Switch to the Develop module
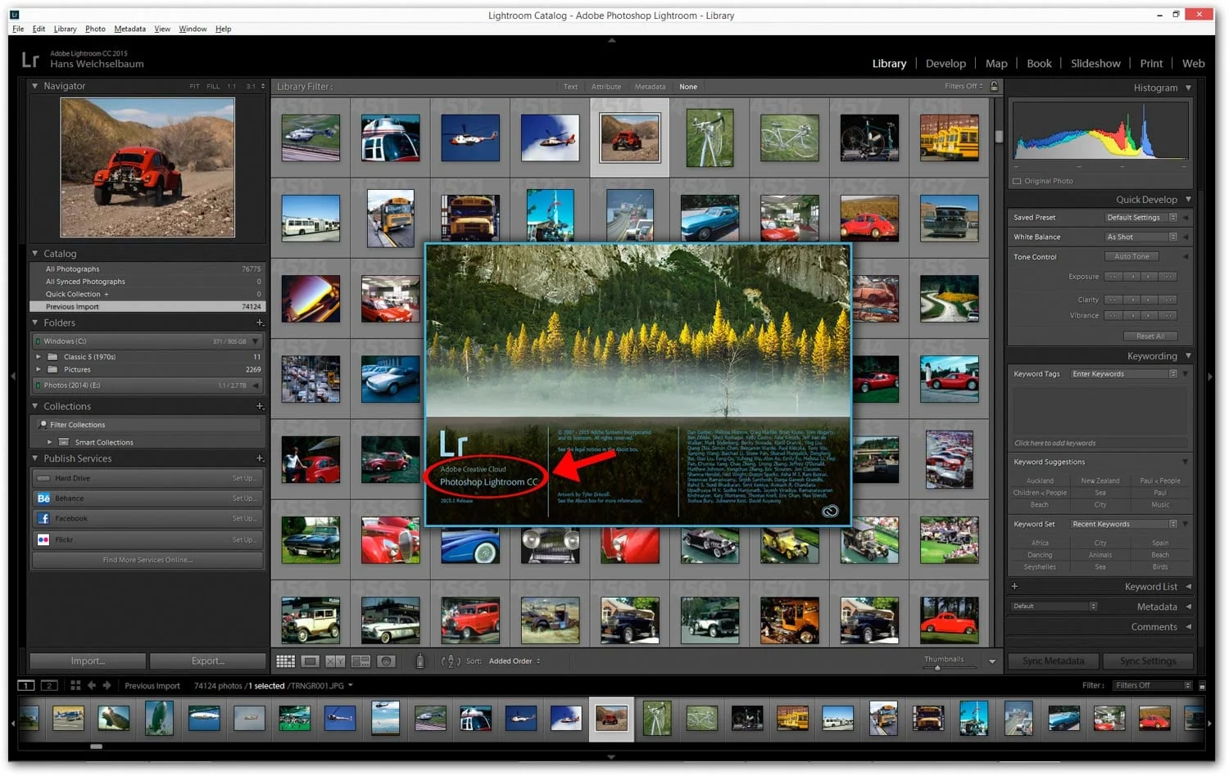 click(946, 64)
